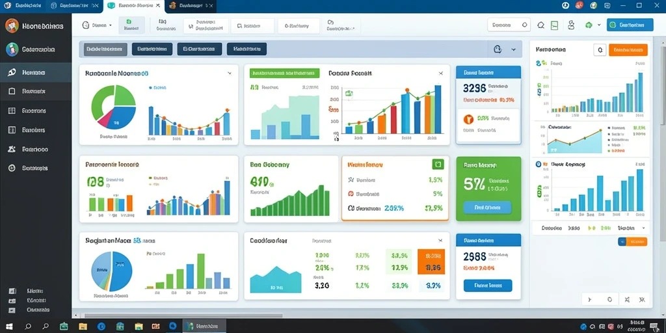
Task: Close the bottom table card via its X
Action: click(x=440, y=241)
